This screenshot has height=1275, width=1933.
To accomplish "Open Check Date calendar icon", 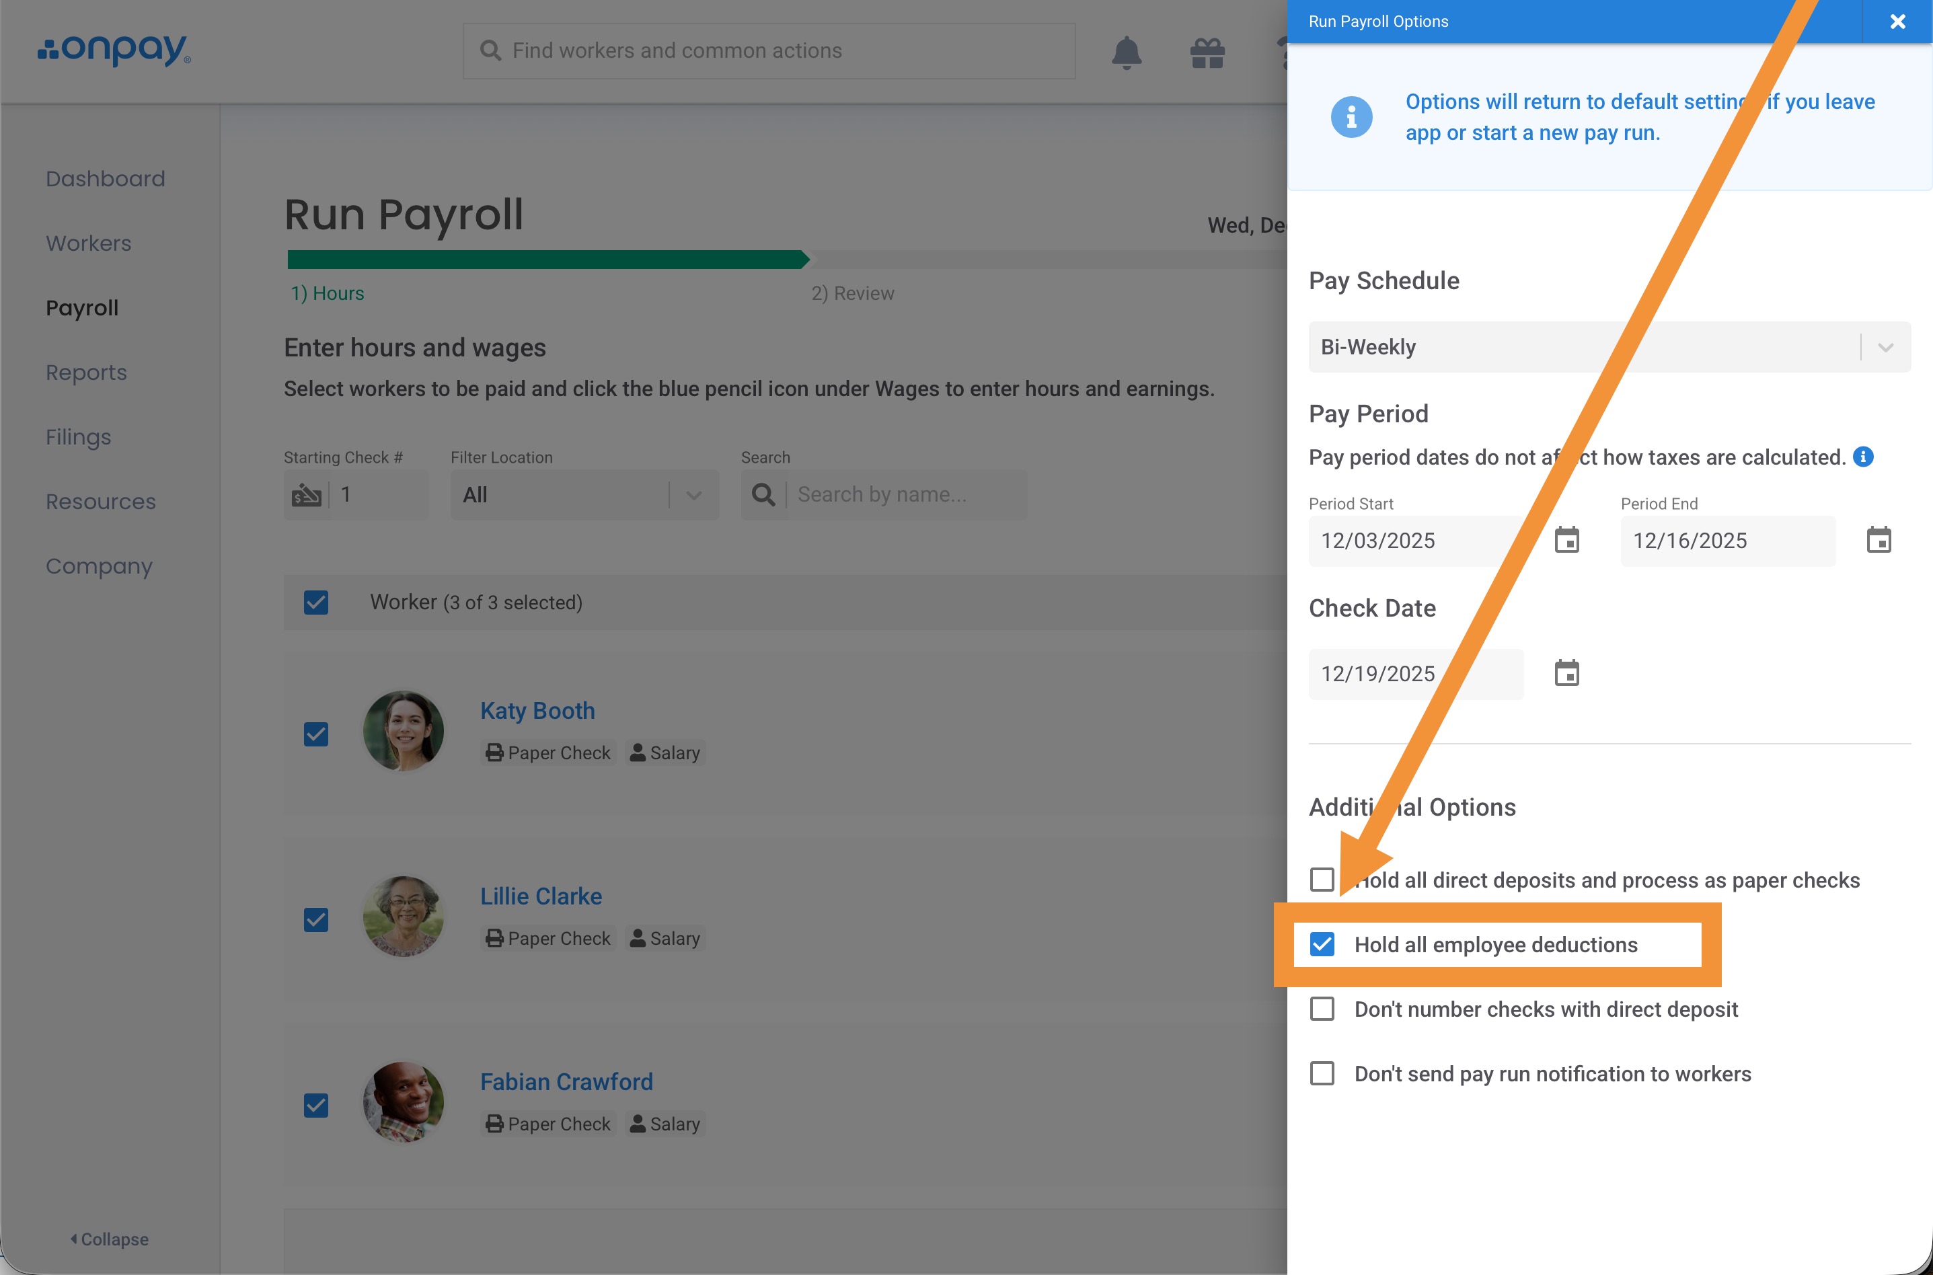I will 1566,673.
